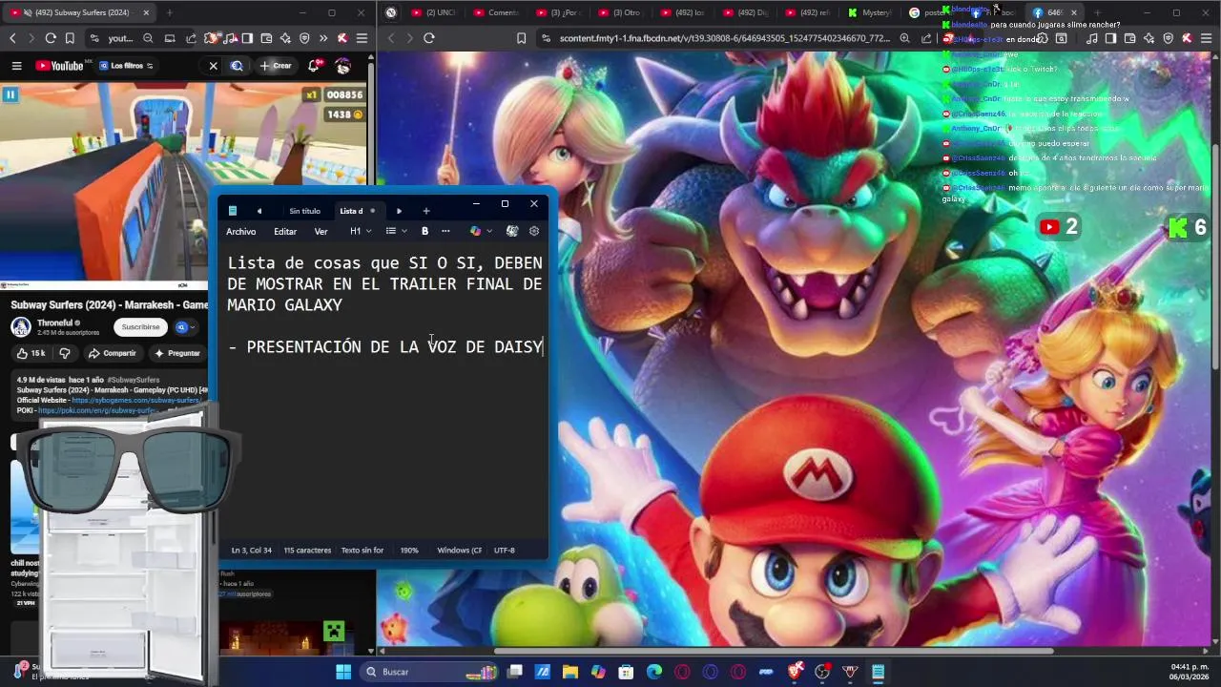
Task: Open the Throneful channel name link
Action: click(56, 323)
